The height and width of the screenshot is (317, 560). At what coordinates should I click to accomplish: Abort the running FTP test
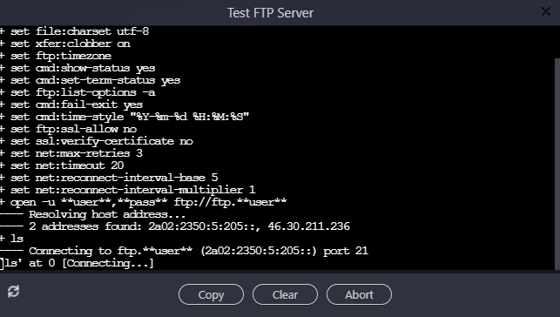click(x=359, y=294)
